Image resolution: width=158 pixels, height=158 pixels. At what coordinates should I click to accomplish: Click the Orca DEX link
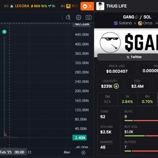[145, 23]
